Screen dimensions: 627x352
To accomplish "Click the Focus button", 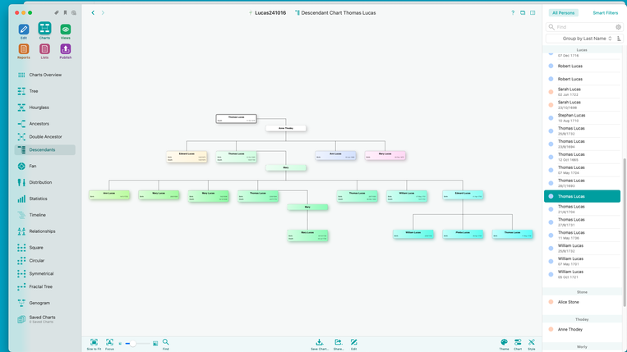I will click(109, 344).
